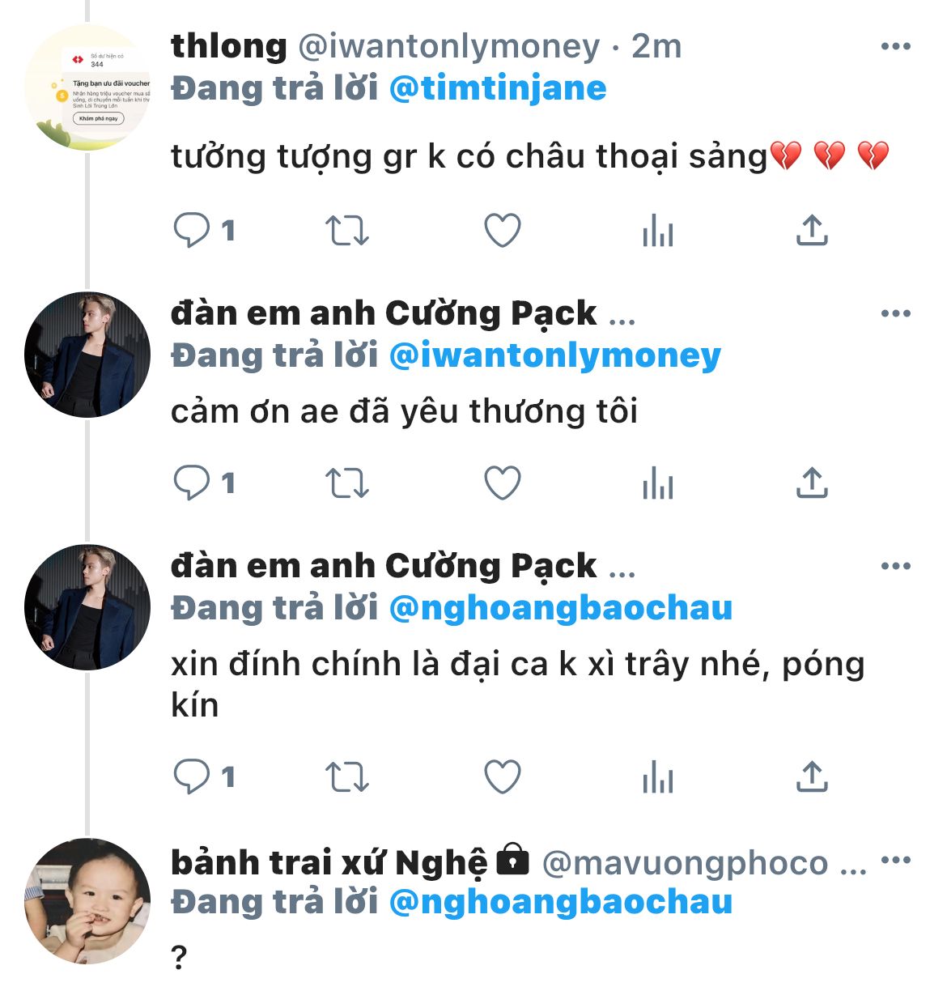The height and width of the screenshot is (991, 947).
Task: Open thlong's display name
Action: (229, 46)
